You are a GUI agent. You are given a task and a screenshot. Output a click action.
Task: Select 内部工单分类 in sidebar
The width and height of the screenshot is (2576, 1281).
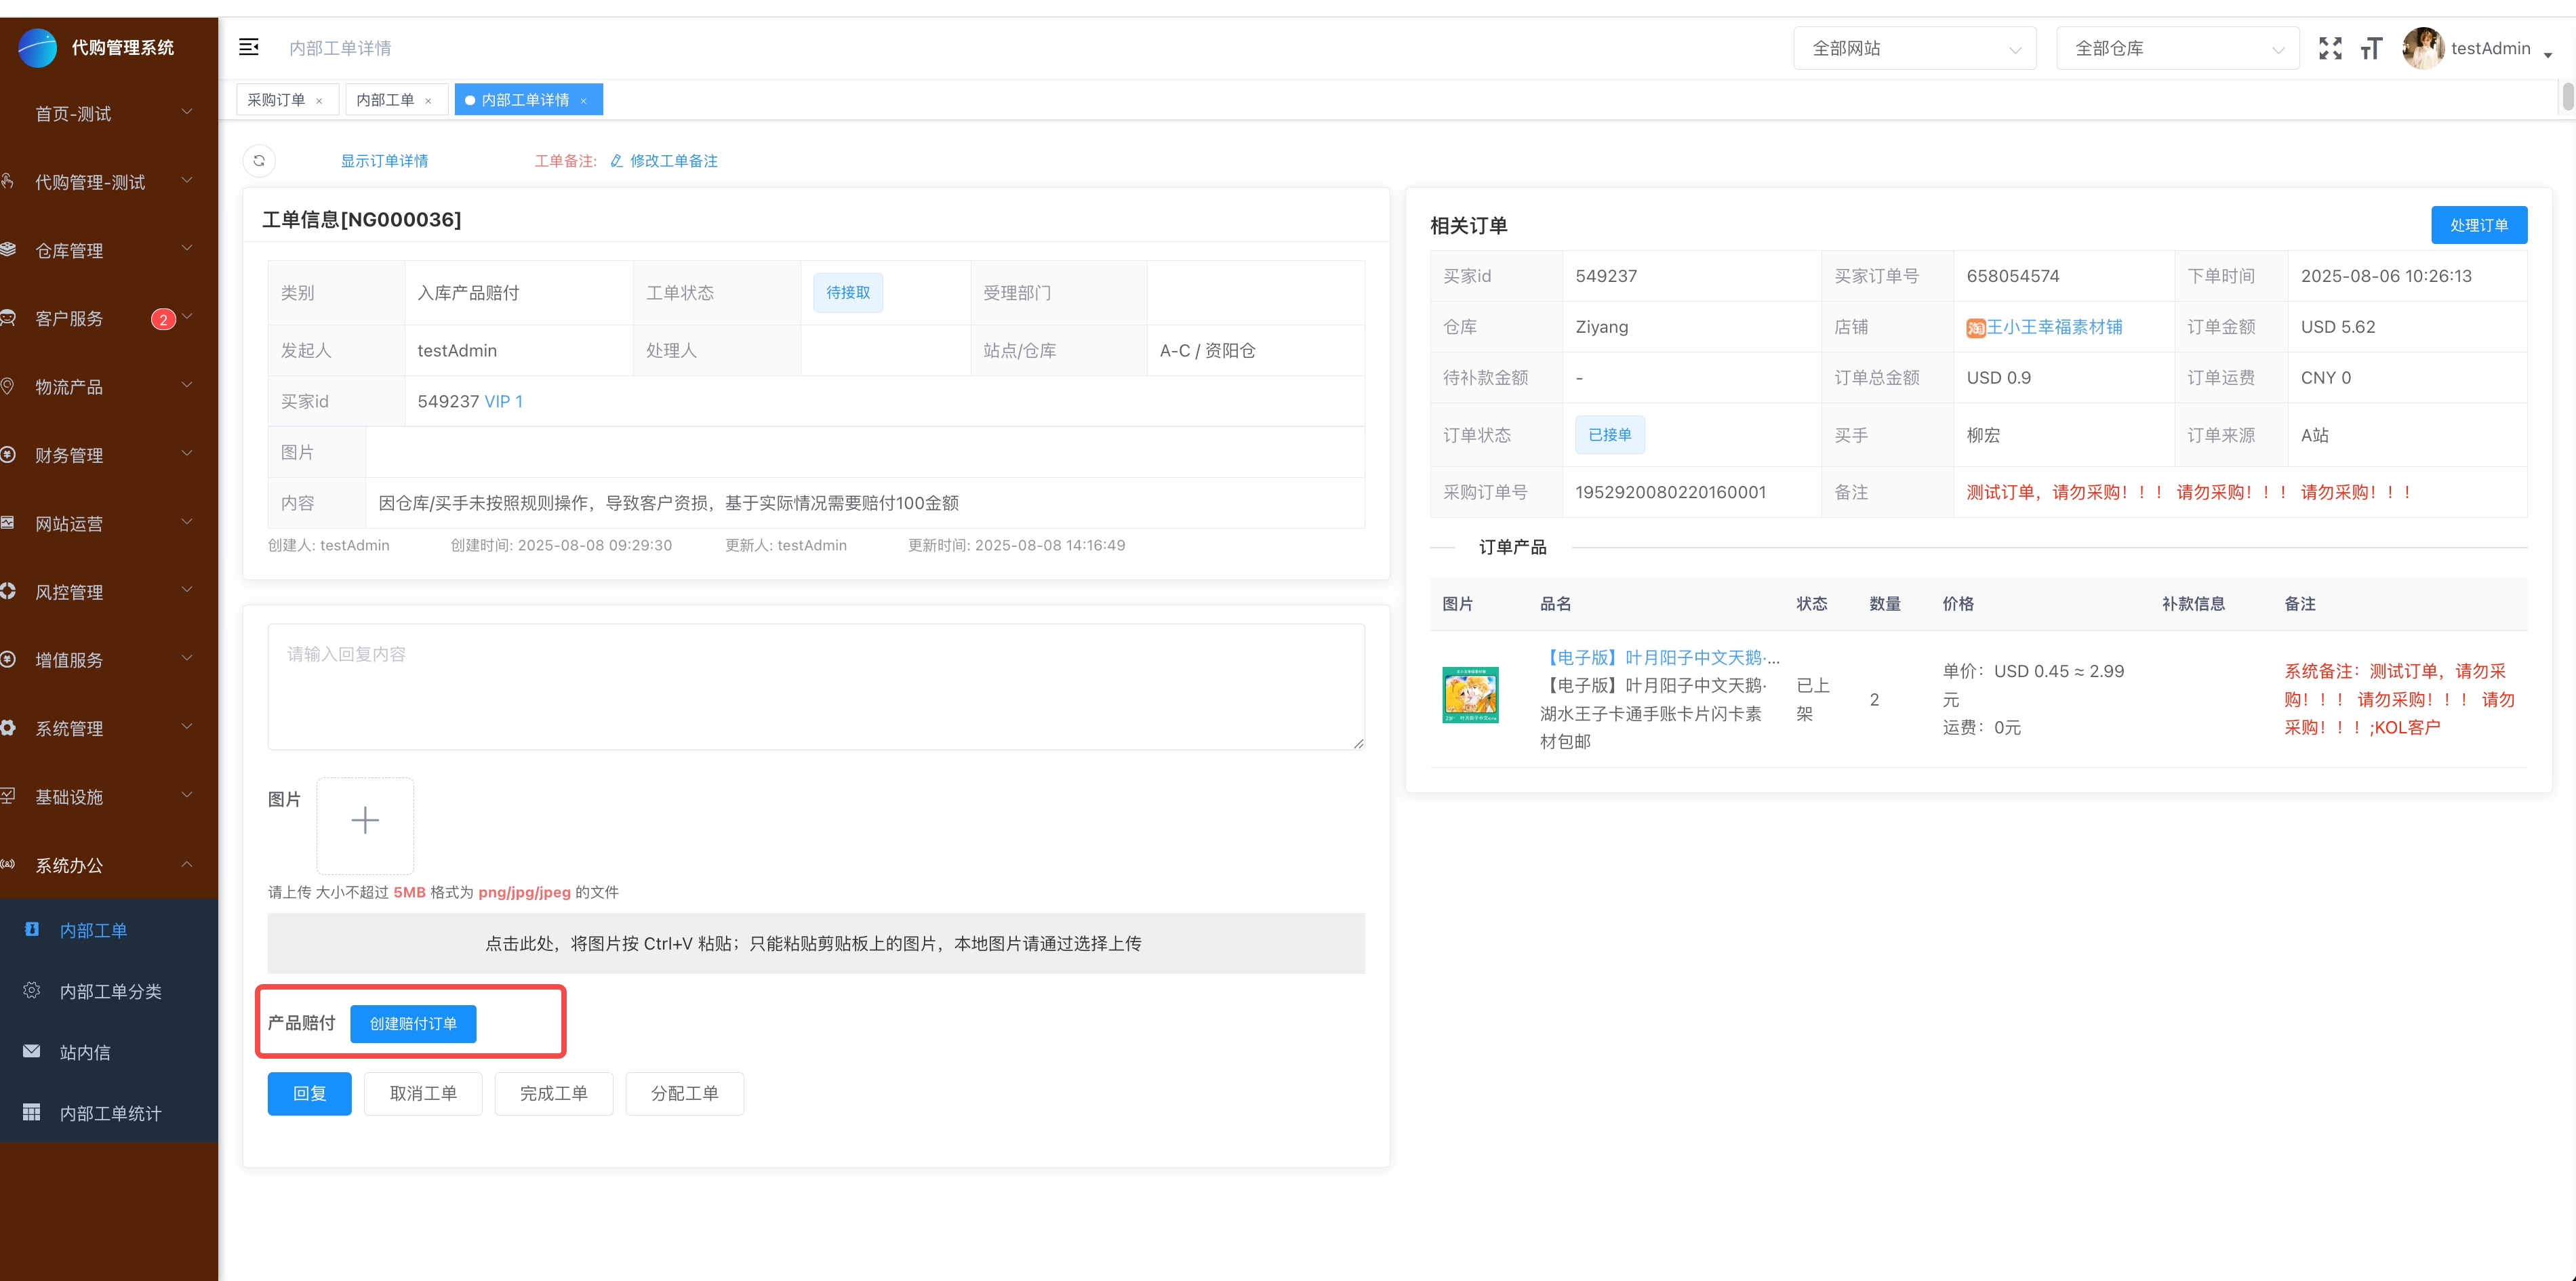[110, 991]
